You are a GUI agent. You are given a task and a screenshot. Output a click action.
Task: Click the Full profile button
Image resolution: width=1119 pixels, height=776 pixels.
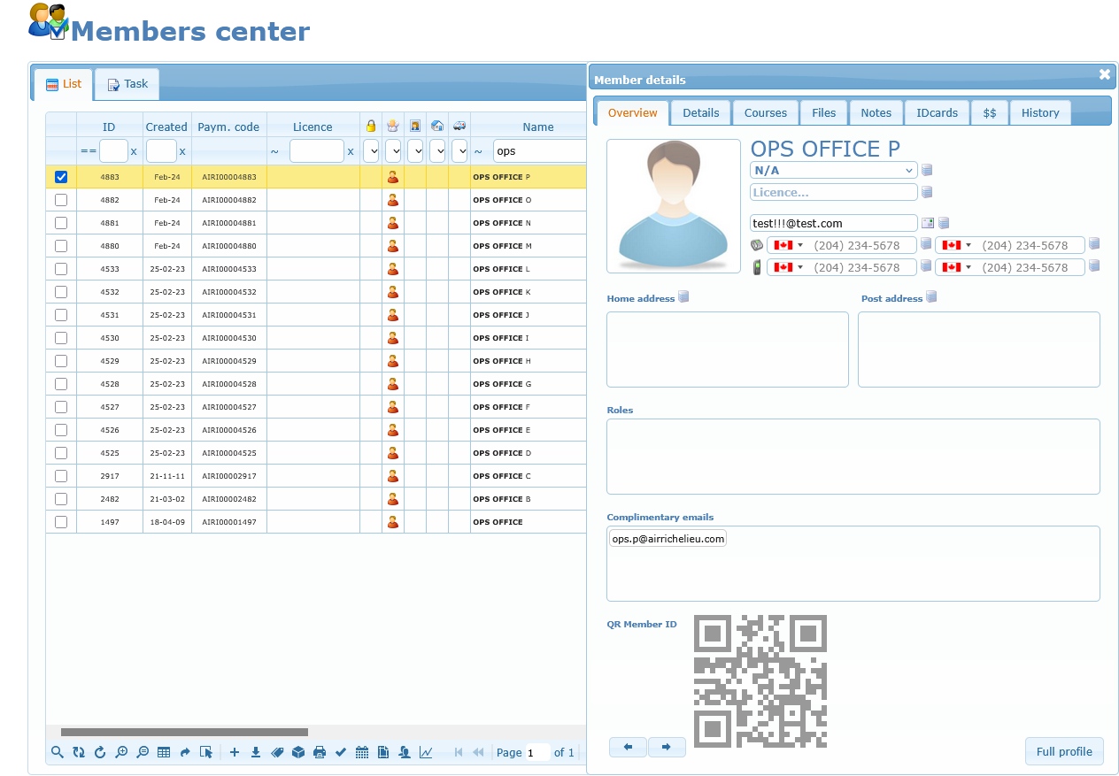tap(1063, 751)
